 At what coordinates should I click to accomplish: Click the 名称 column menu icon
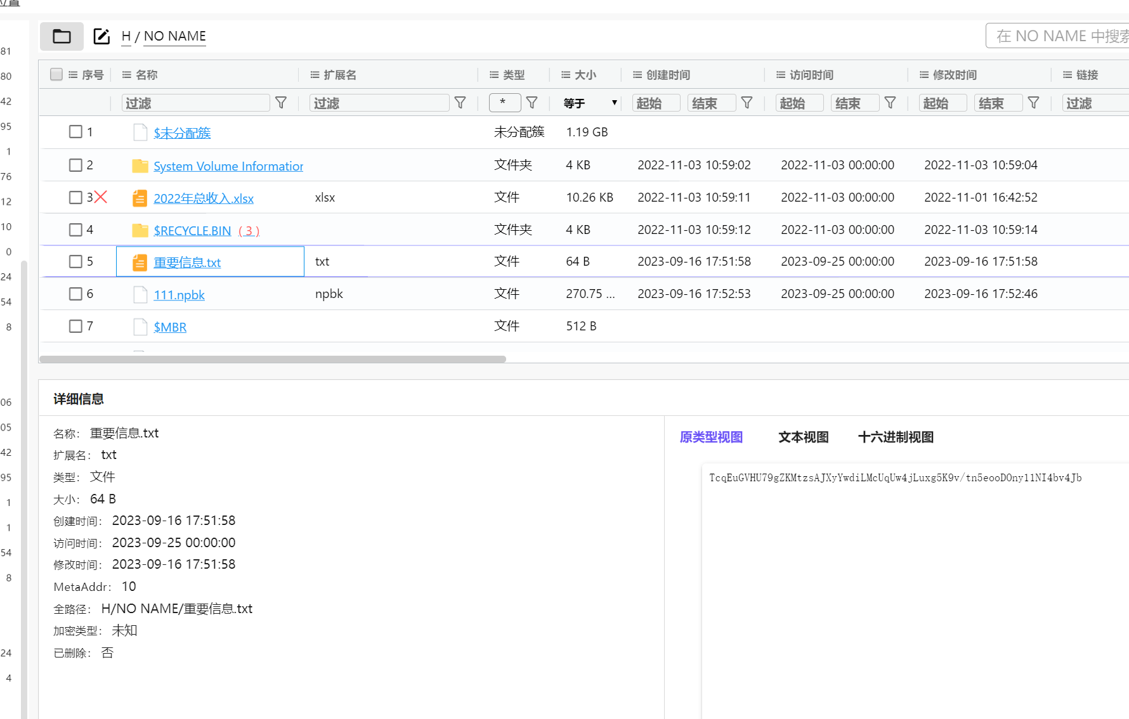127,75
